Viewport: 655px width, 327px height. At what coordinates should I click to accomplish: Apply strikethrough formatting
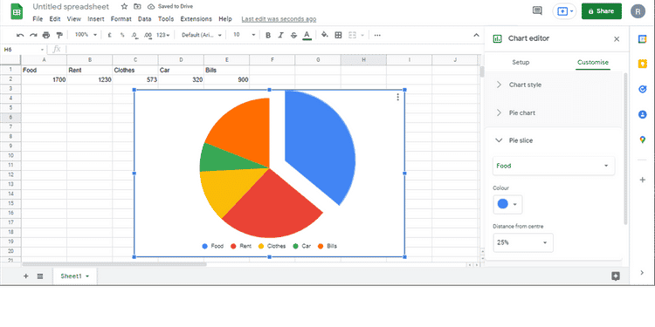coord(293,36)
